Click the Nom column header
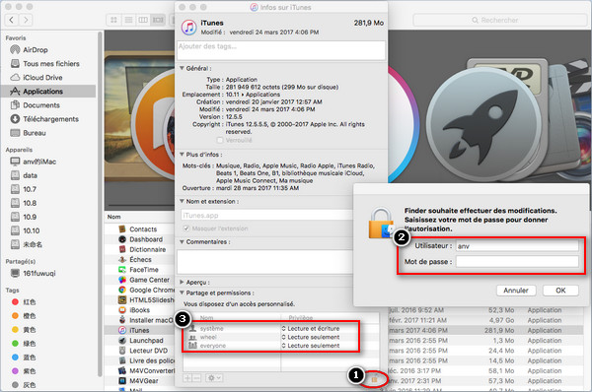This screenshot has width=592, height=392. tap(113, 217)
